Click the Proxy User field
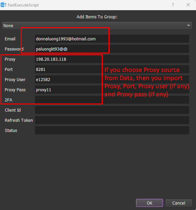The height and width of the screenshot is (210, 196). pos(112,79)
